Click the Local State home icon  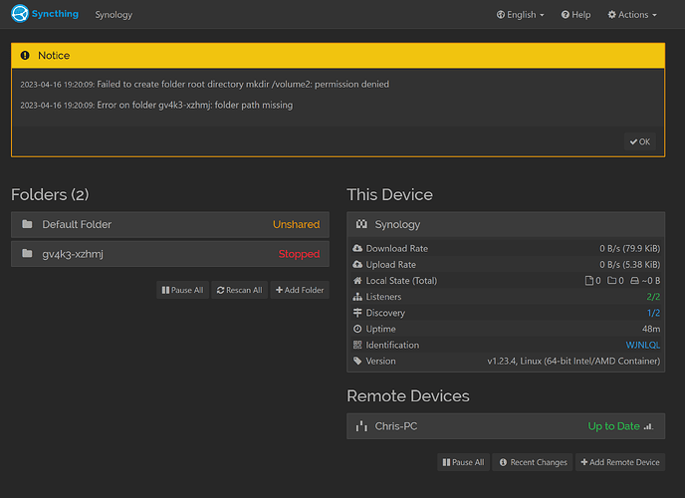pyautogui.click(x=357, y=281)
